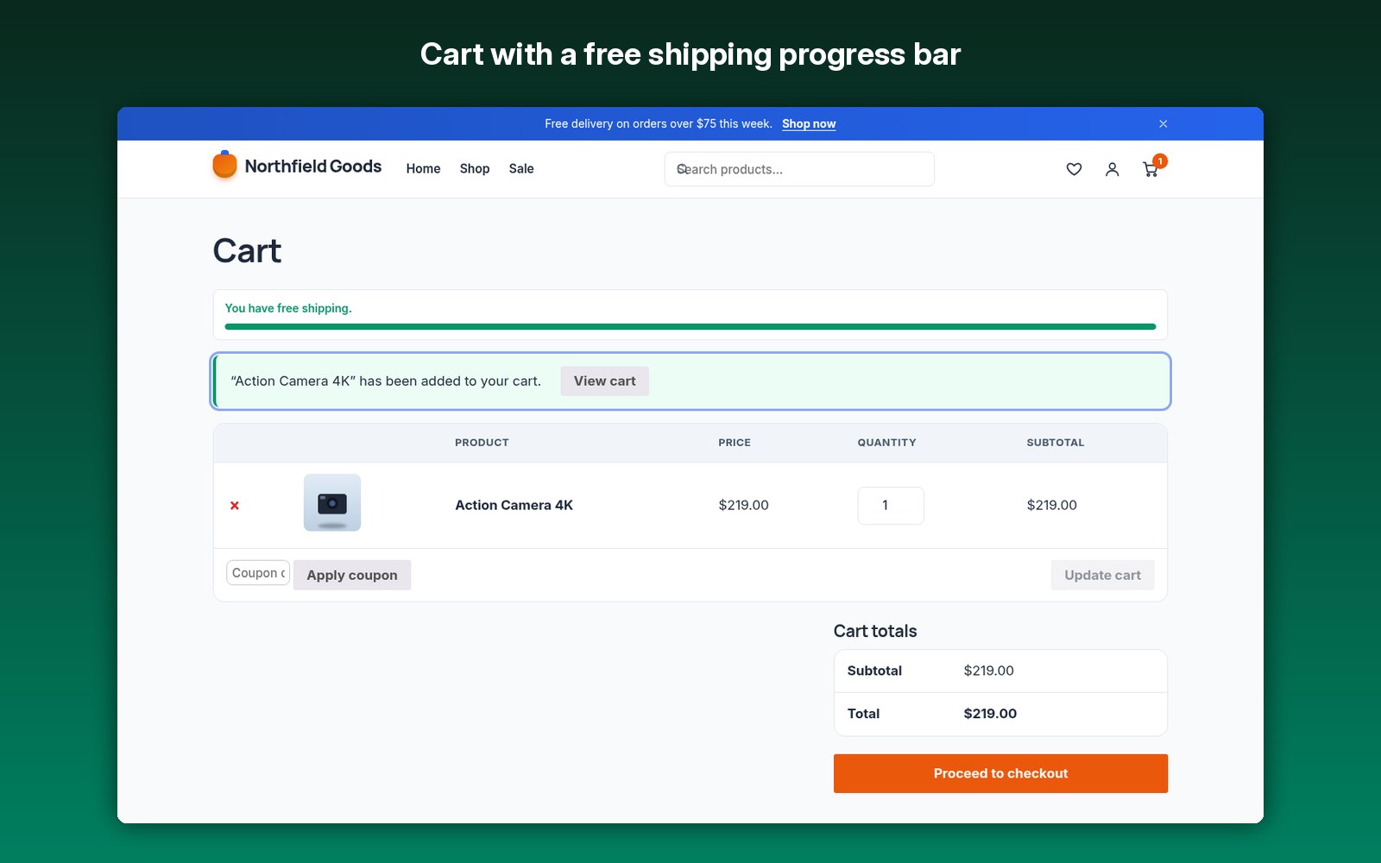The width and height of the screenshot is (1381, 863).
Task: Click the PRICE column header
Action: click(x=735, y=443)
